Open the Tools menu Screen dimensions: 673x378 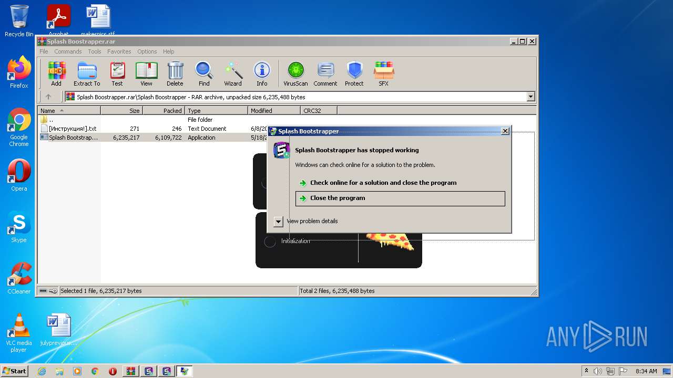click(95, 51)
